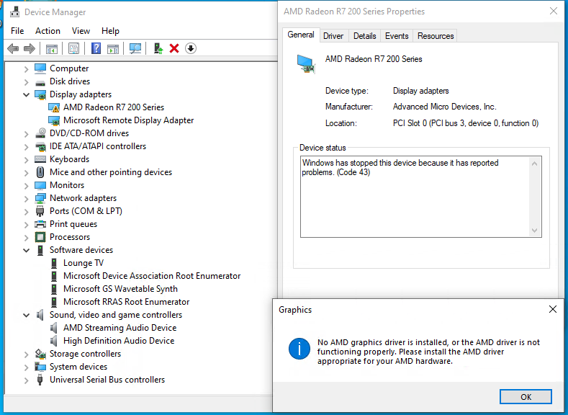Click the Storage controllers icon
568x415 pixels.
pyautogui.click(x=40, y=354)
